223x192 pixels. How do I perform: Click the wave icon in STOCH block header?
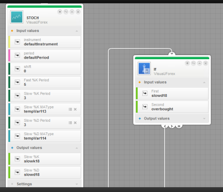[x=66, y=12]
